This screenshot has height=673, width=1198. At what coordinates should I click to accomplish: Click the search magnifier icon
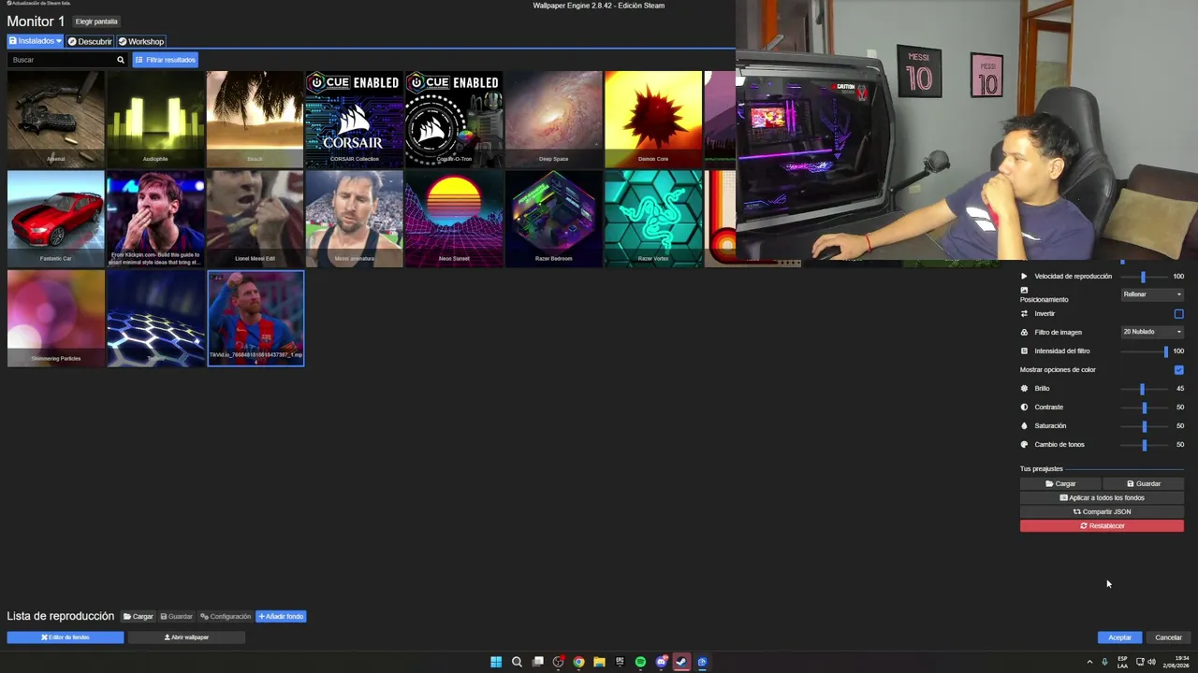point(120,60)
